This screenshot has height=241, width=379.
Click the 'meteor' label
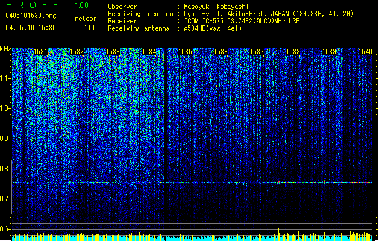click(x=86, y=19)
